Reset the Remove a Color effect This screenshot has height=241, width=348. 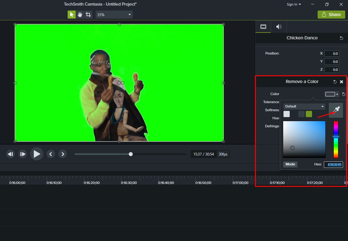pyautogui.click(x=335, y=81)
